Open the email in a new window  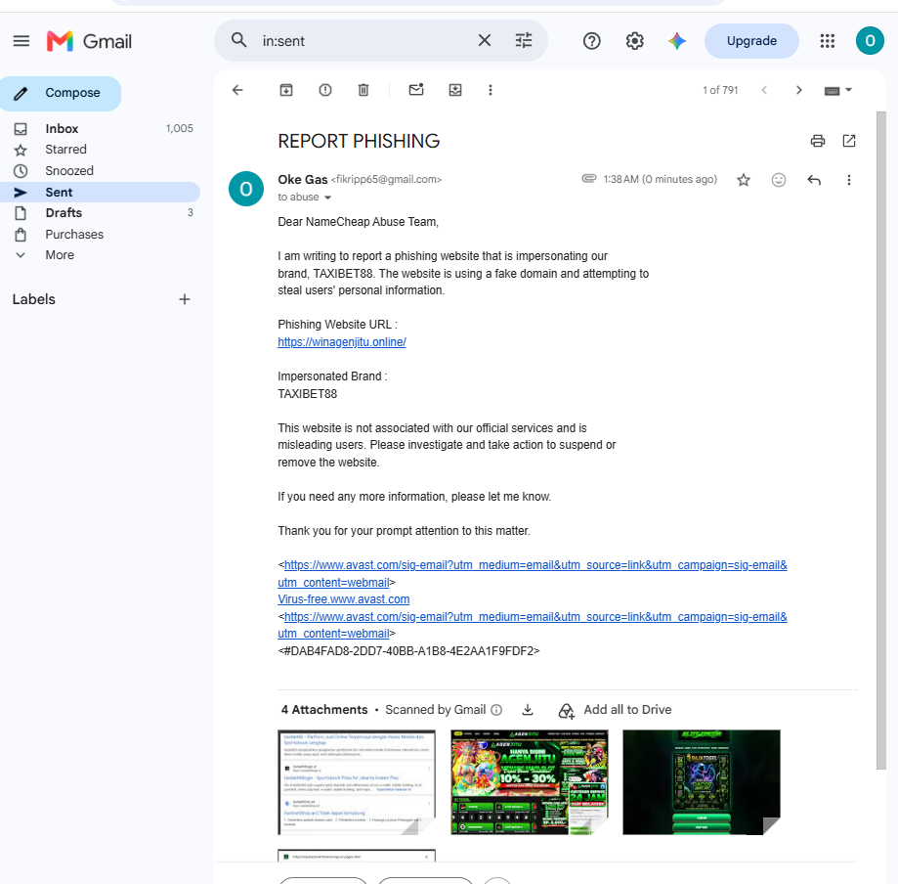tap(849, 141)
